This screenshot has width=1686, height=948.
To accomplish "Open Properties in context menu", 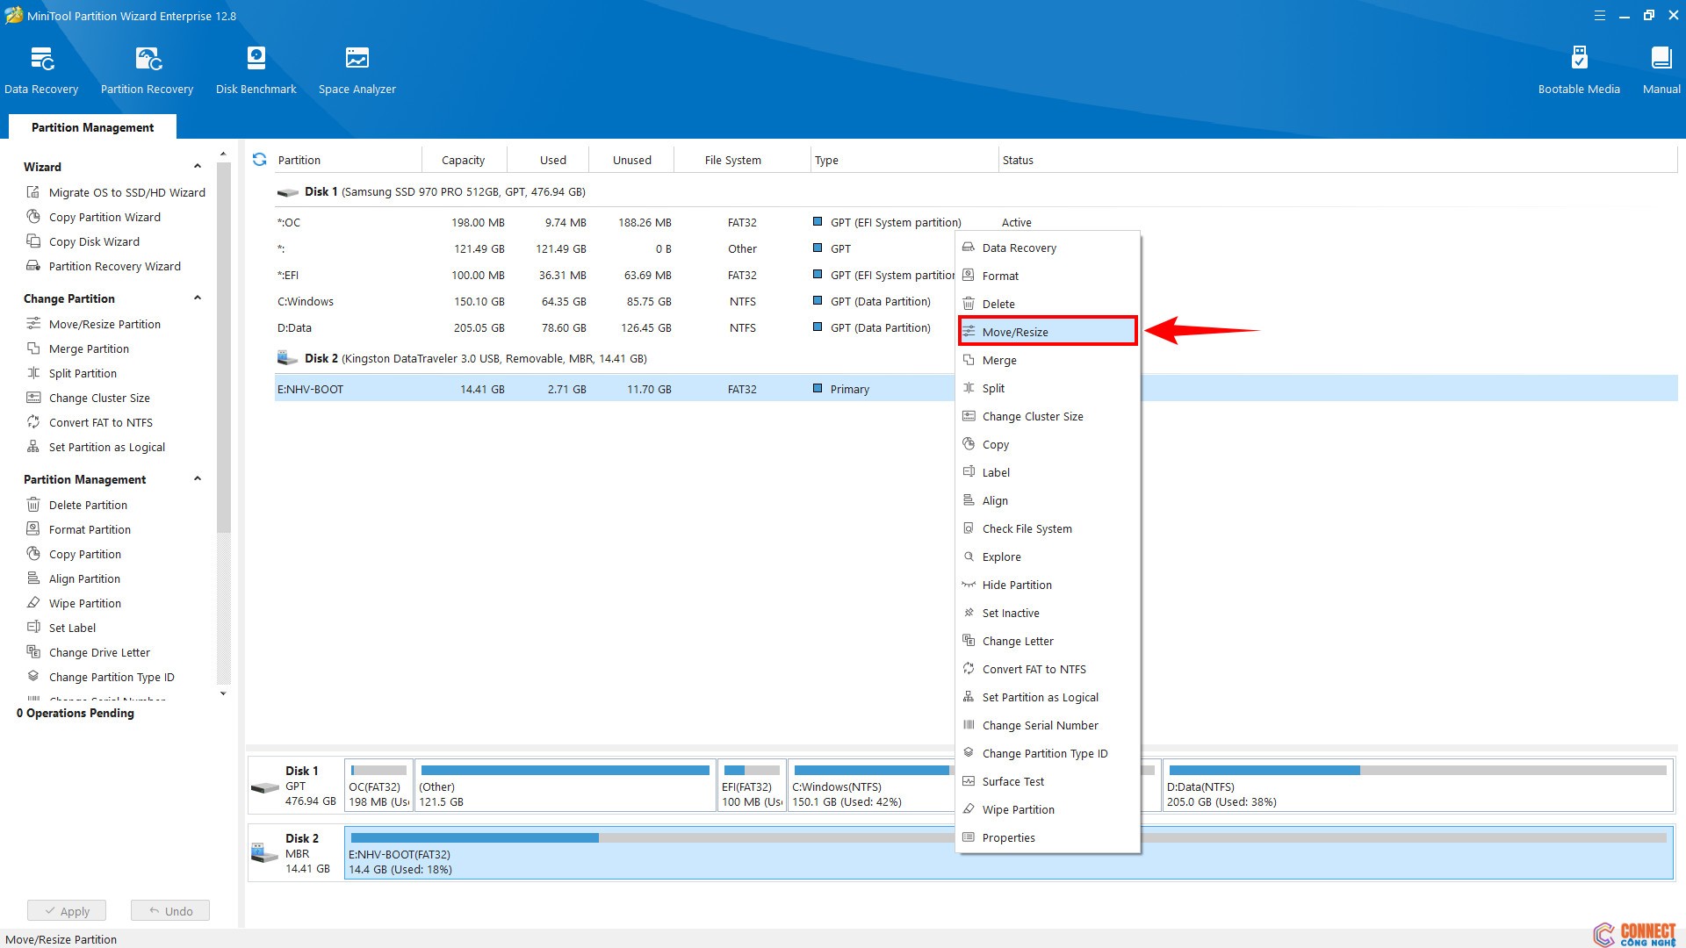I will [1048, 837].
